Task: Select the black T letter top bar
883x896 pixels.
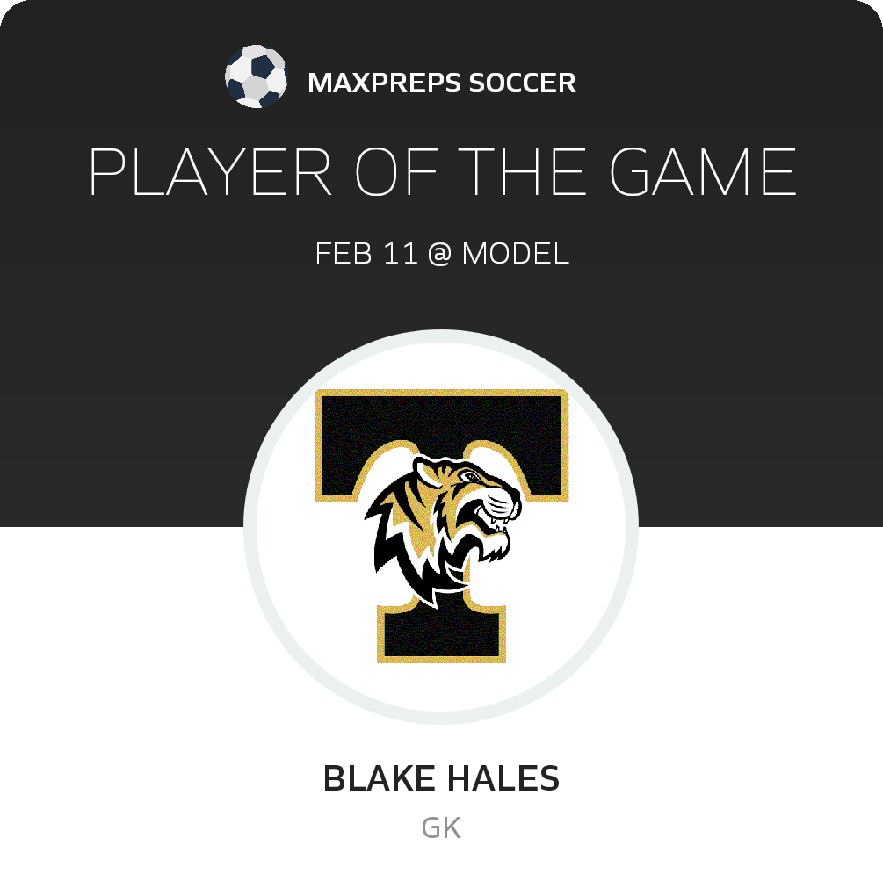Action: (x=441, y=443)
